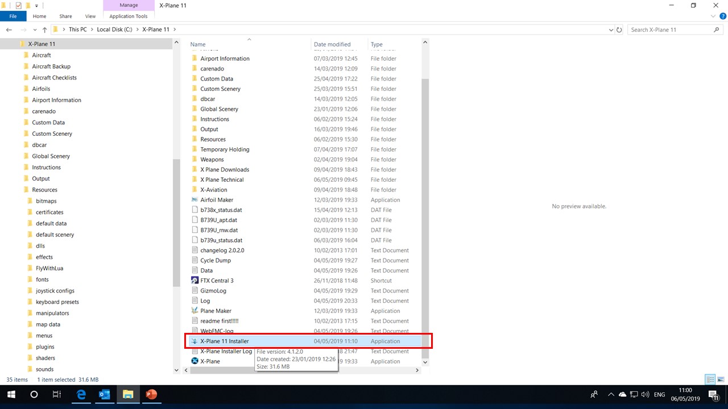This screenshot has height=409, width=728.
Task: Open the notification center icon
Action: (714, 394)
